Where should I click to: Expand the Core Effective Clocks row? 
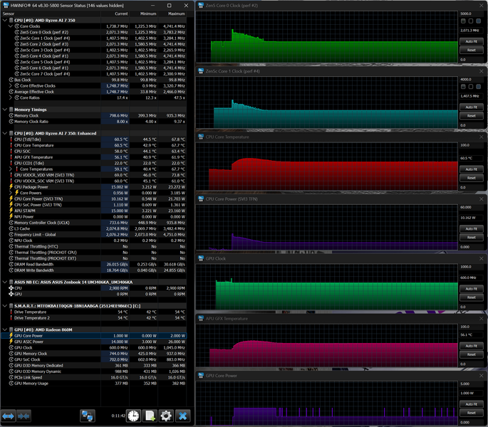11,86
